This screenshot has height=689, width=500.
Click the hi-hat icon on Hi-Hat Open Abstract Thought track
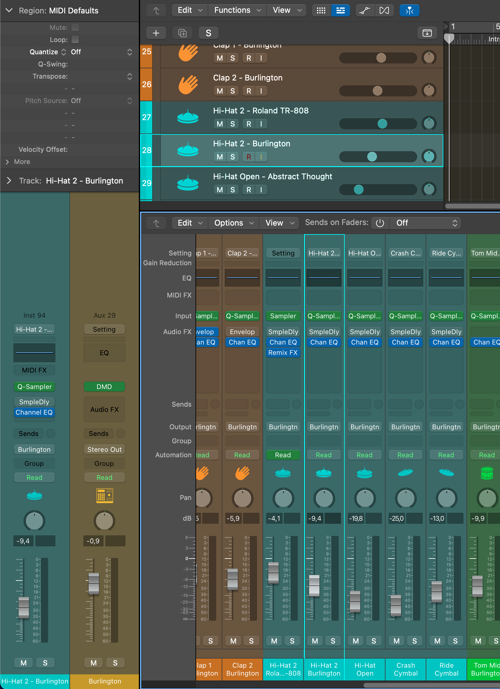[188, 183]
